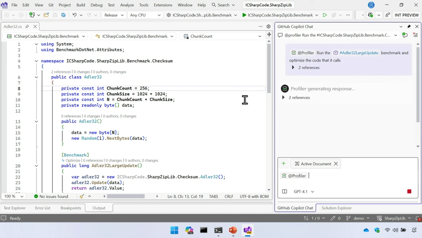Click the INT PREVIEW button
The height and width of the screenshot is (238, 422).
tap(406, 15)
